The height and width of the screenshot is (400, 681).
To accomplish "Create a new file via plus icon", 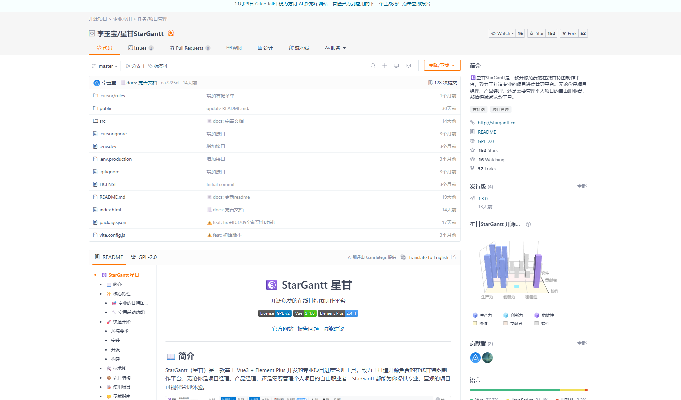I will click(384, 65).
